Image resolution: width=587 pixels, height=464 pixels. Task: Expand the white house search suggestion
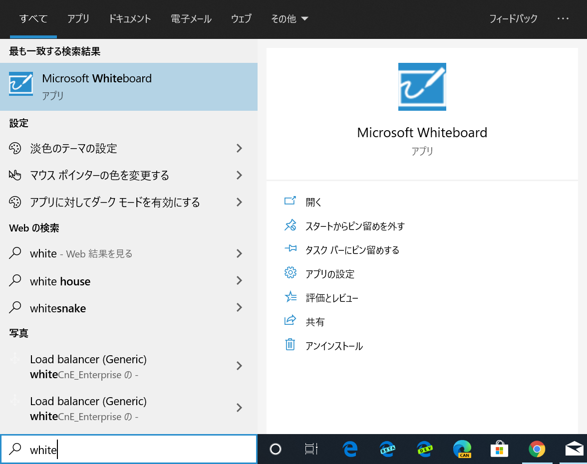(239, 281)
